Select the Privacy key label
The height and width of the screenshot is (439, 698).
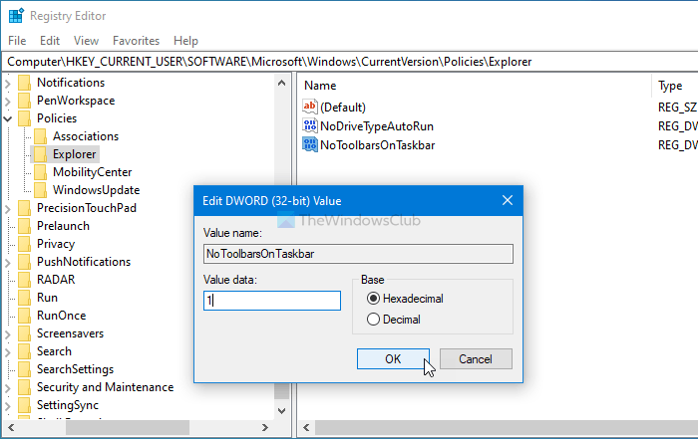point(56,244)
